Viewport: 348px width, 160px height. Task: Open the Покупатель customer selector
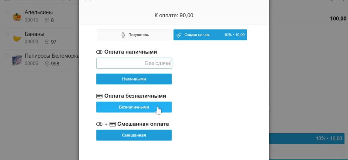tap(134, 35)
